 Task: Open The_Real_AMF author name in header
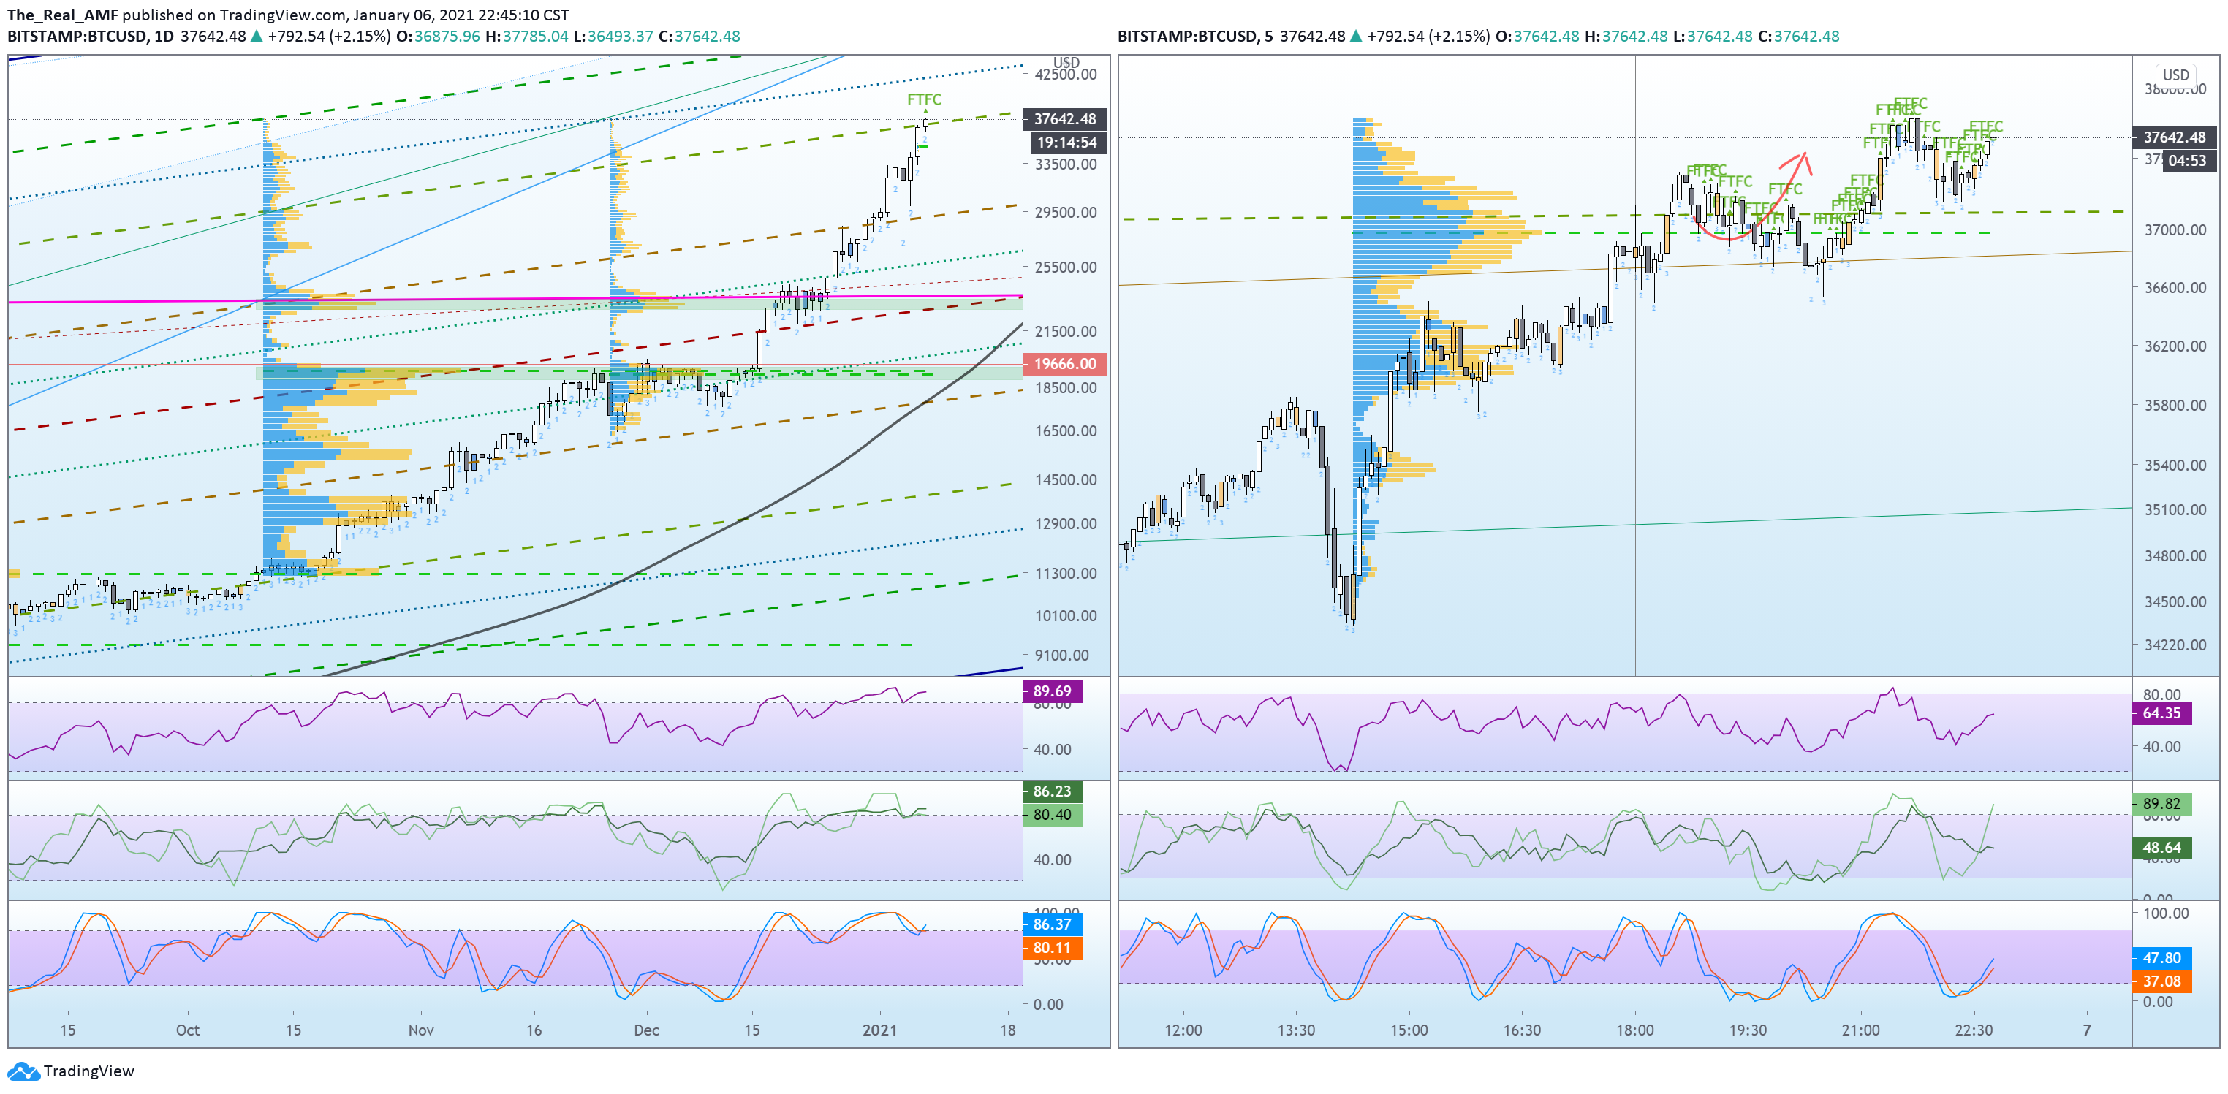[61, 15]
